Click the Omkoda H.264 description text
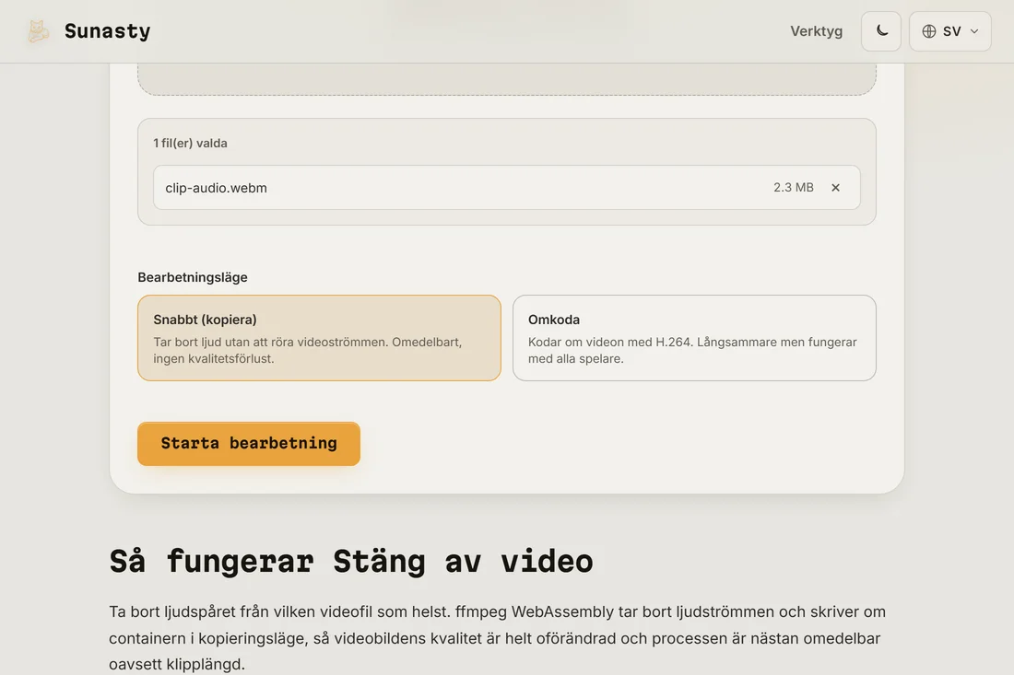The width and height of the screenshot is (1014, 675). (x=692, y=350)
